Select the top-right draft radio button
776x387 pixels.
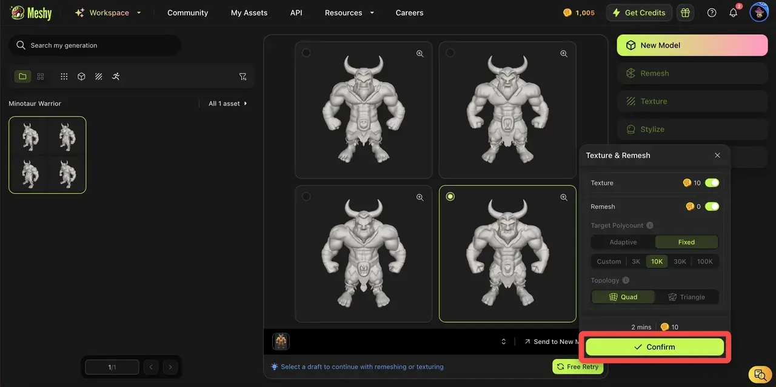tap(450, 53)
